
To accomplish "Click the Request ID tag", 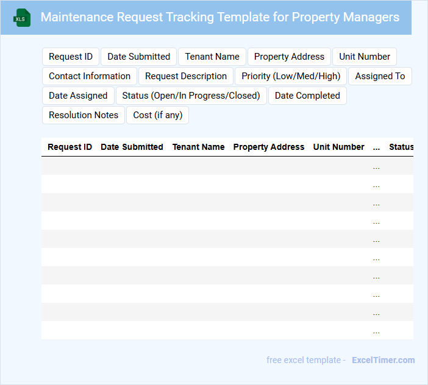I will (x=71, y=57).
